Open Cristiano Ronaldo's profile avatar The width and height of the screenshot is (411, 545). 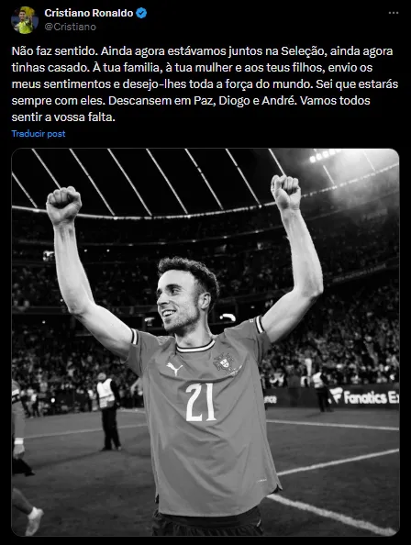pyautogui.click(x=25, y=20)
